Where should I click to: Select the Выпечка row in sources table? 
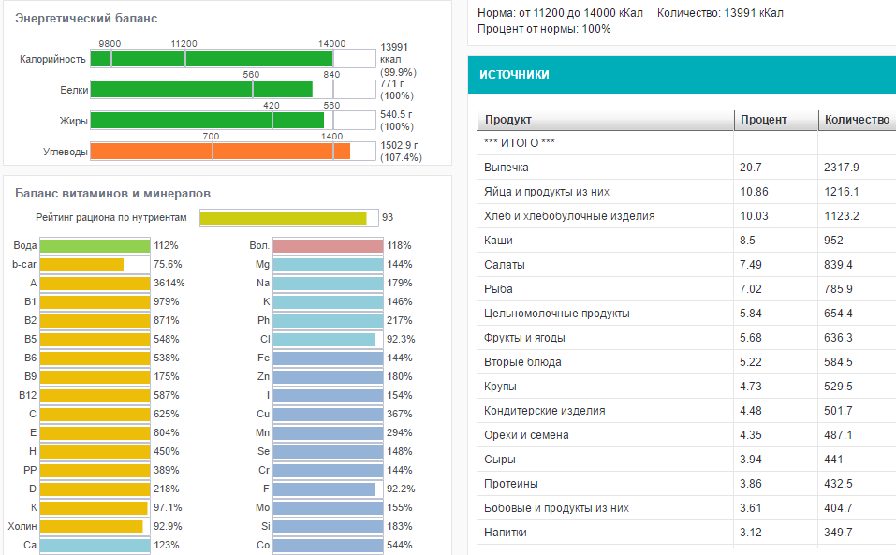pyautogui.click(x=604, y=168)
